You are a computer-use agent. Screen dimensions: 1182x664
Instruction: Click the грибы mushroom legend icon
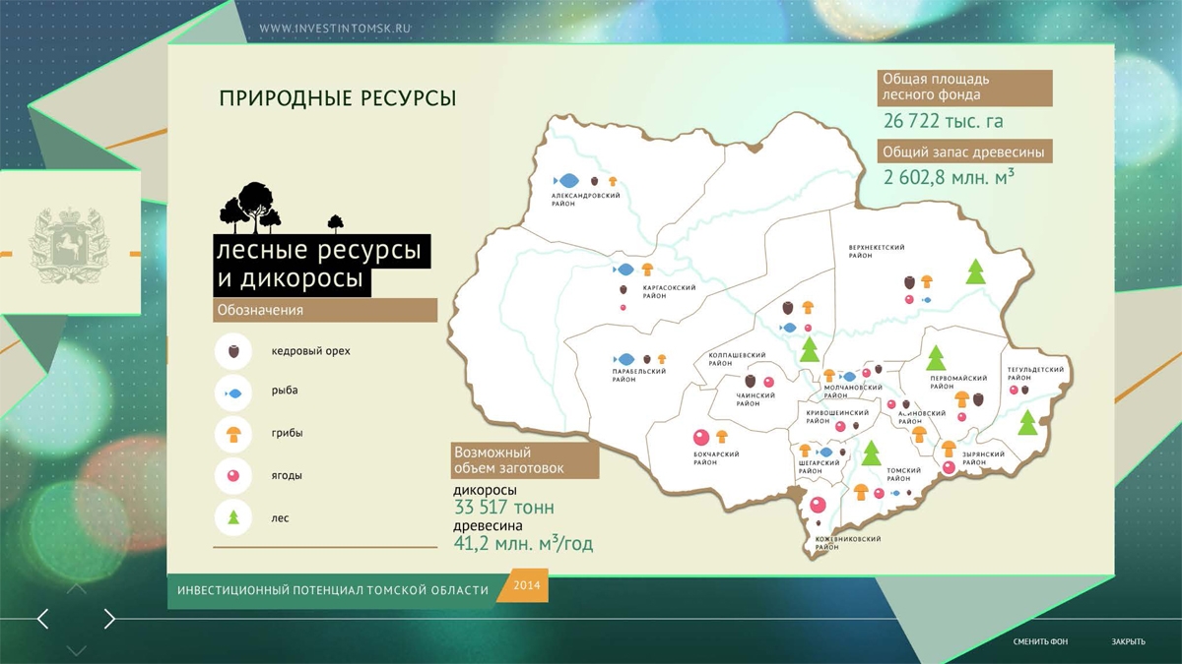point(233,433)
